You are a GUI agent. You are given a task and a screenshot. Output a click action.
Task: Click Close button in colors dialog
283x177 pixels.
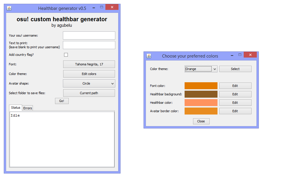click(201, 121)
